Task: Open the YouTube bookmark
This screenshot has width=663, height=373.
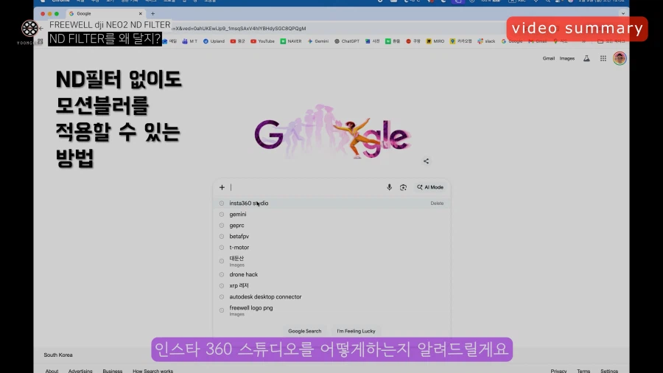Action: [262, 41]
